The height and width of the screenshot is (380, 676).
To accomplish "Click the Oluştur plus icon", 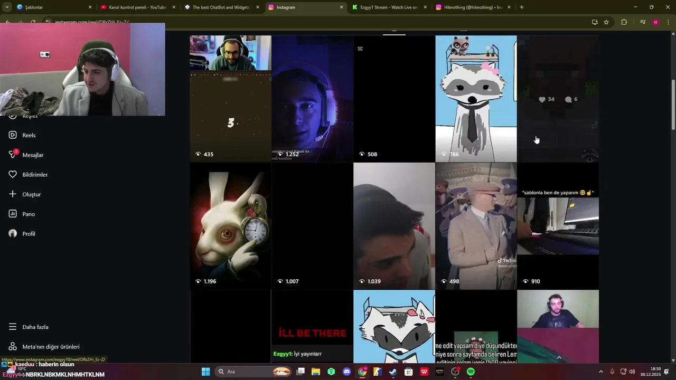I will (x=13, y=194).
